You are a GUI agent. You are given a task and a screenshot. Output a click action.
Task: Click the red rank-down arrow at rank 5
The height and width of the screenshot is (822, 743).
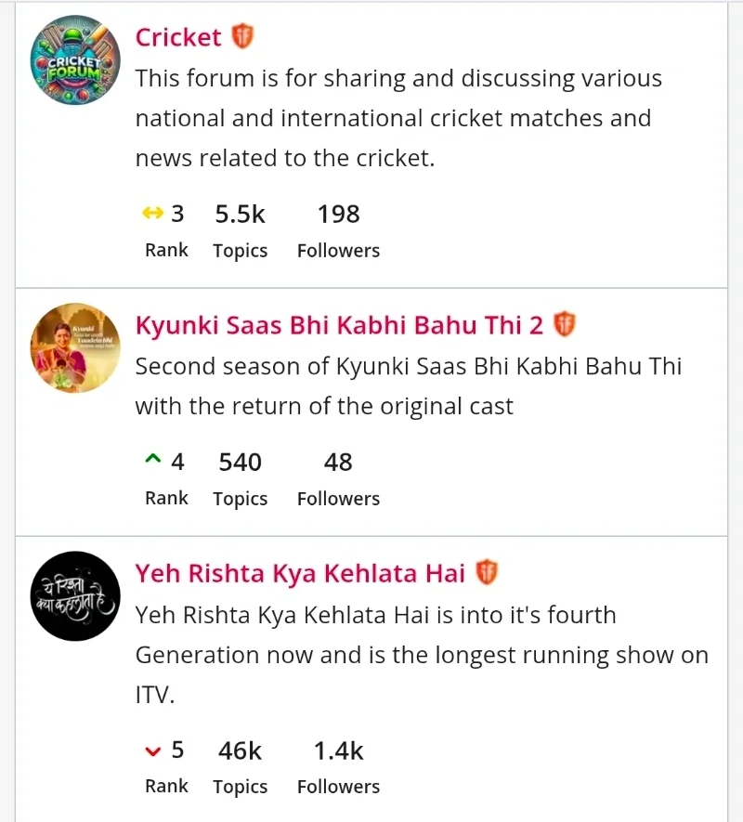pos(153,750)
